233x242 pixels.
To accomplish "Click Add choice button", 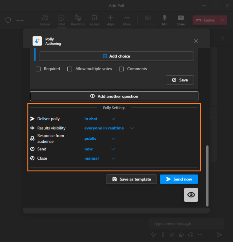I will pos(116,56).
